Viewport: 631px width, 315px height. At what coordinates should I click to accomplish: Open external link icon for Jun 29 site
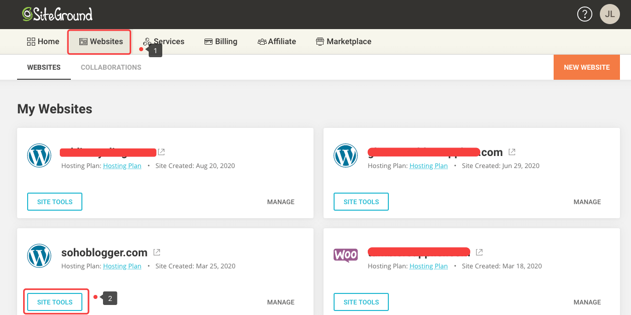click(512, 152)
